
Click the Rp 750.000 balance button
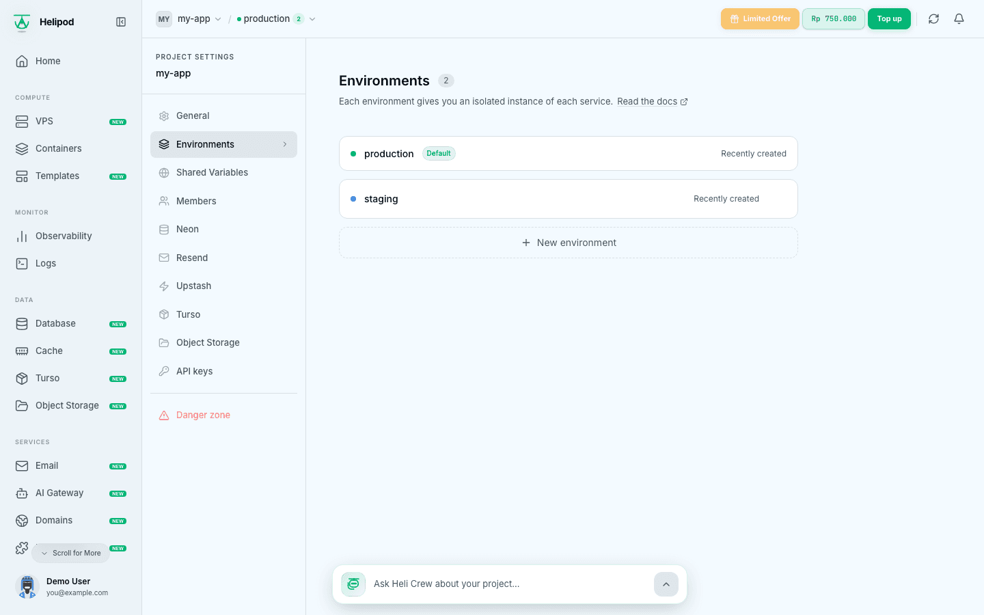click(834, 19)
